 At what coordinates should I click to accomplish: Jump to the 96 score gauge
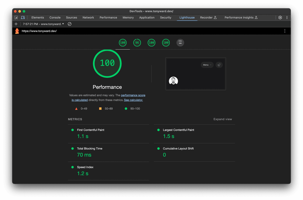click(x=137, y=43)
